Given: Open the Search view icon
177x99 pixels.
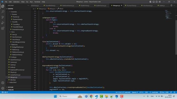Looking at the screenshot, I should click(3, 12).
